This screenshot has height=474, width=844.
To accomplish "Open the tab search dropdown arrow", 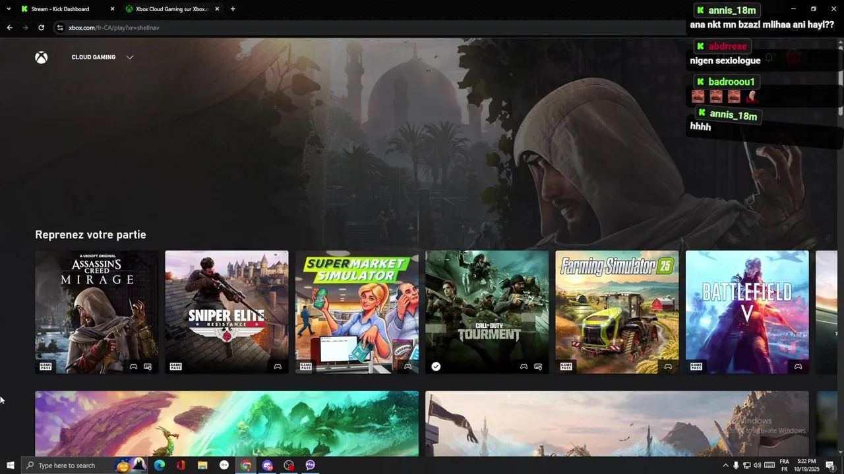I will 9,9.
